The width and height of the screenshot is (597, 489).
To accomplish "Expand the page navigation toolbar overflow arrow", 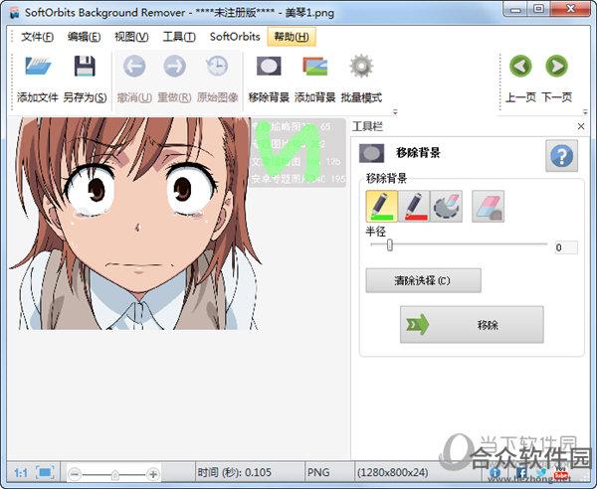I will [585, 111].
